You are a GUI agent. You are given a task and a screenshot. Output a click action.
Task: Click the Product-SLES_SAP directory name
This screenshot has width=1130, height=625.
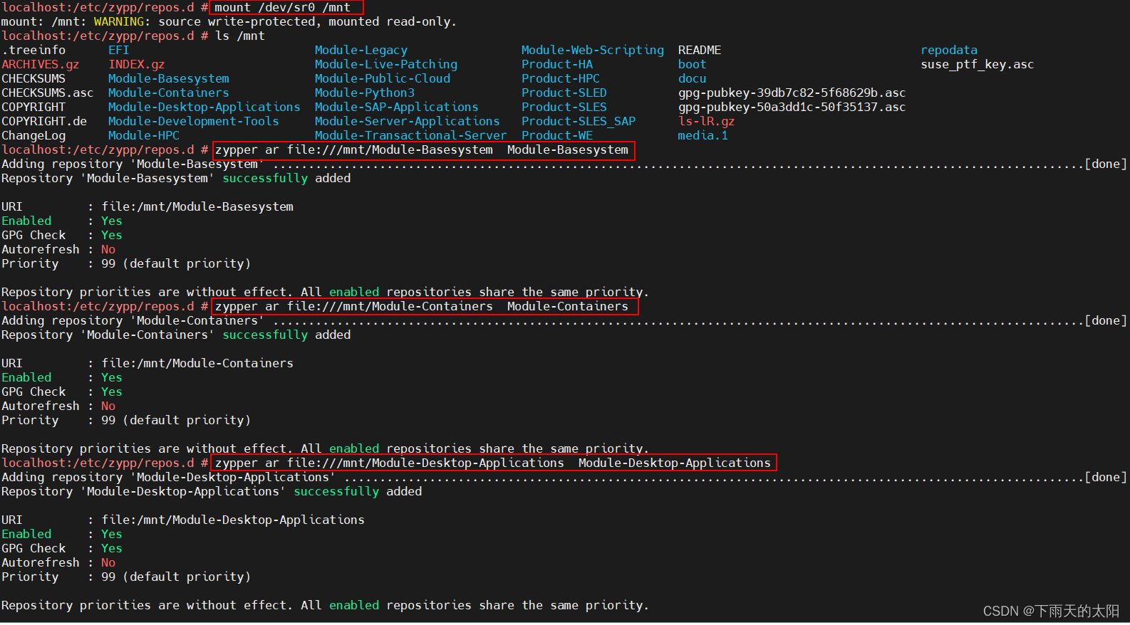tap(579, 121)
